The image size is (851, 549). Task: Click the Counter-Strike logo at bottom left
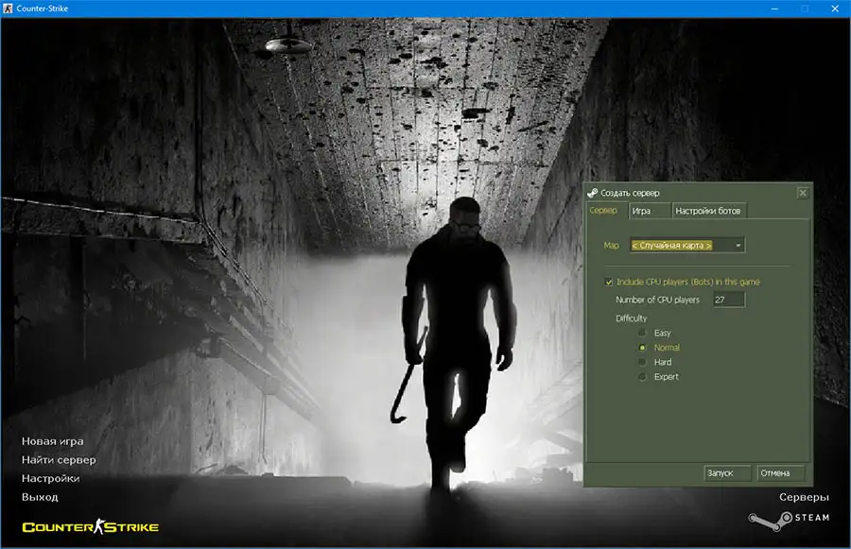(x=90, y=527)
